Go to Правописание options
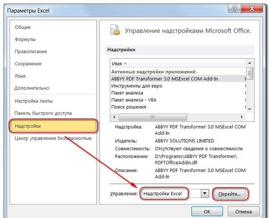Image resolution: width=270 pixels, height=218 pixels. [31, 52]
